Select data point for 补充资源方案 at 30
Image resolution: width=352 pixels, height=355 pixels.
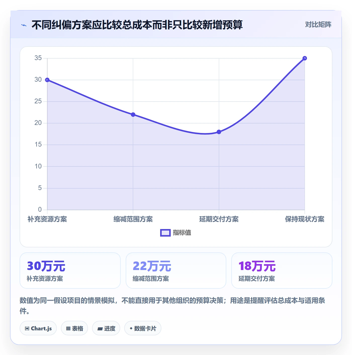pos(47,80)
